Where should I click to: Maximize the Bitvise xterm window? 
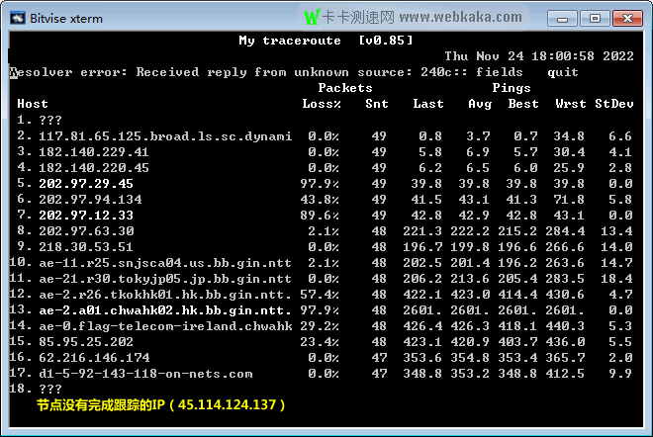[x=595, y=17]
